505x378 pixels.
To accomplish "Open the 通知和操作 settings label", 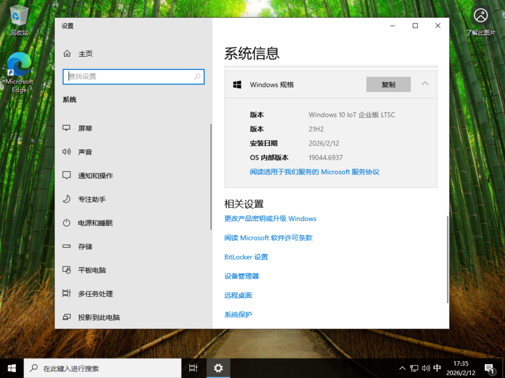I will point(95,175).
